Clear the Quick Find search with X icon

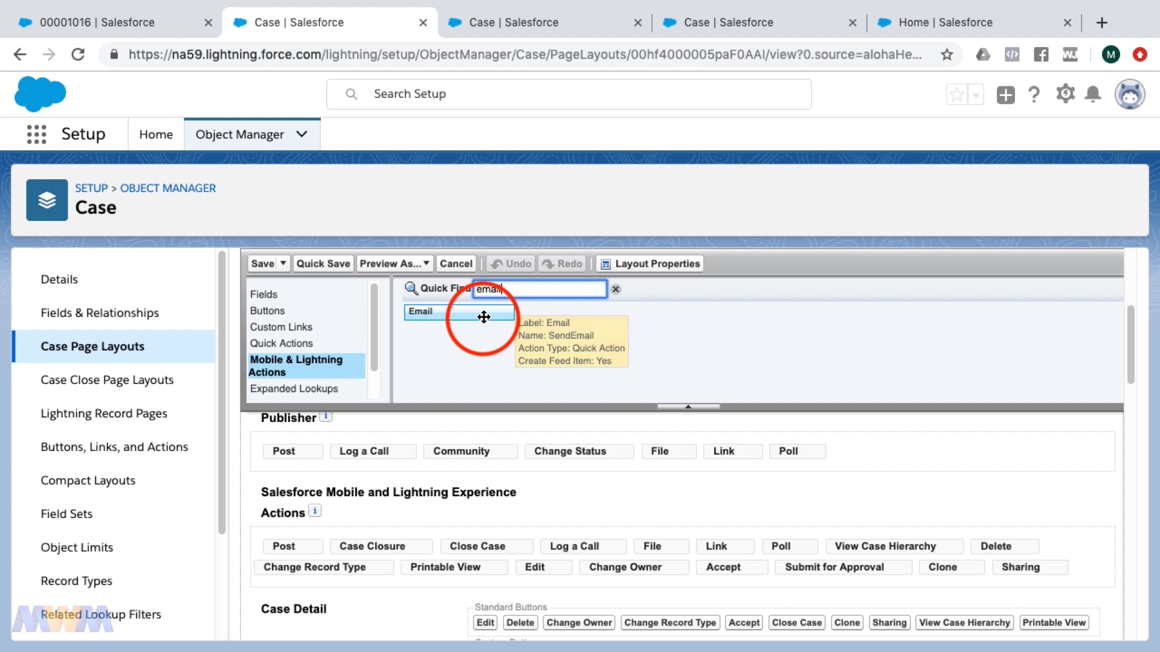point(616,289)
